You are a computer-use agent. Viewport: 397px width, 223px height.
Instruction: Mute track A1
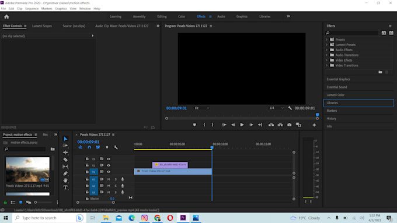(x=109, y=179)
